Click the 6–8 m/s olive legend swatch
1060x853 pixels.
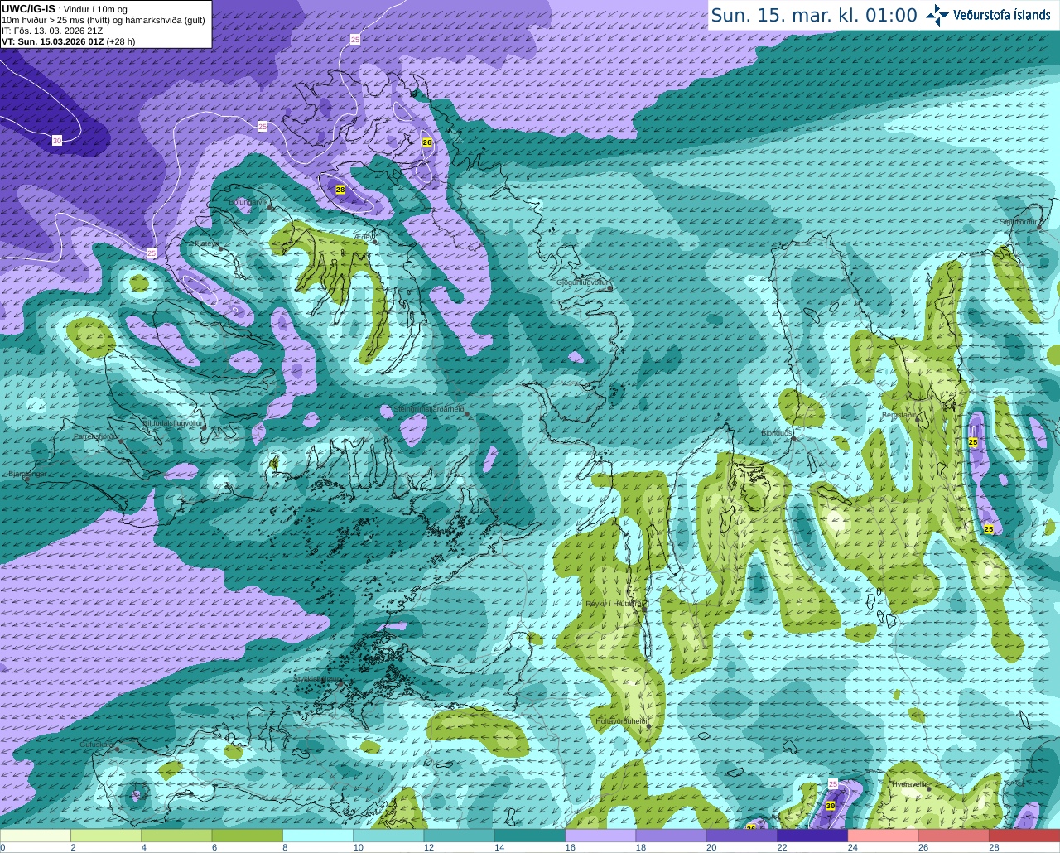click(x=248, y=836)
